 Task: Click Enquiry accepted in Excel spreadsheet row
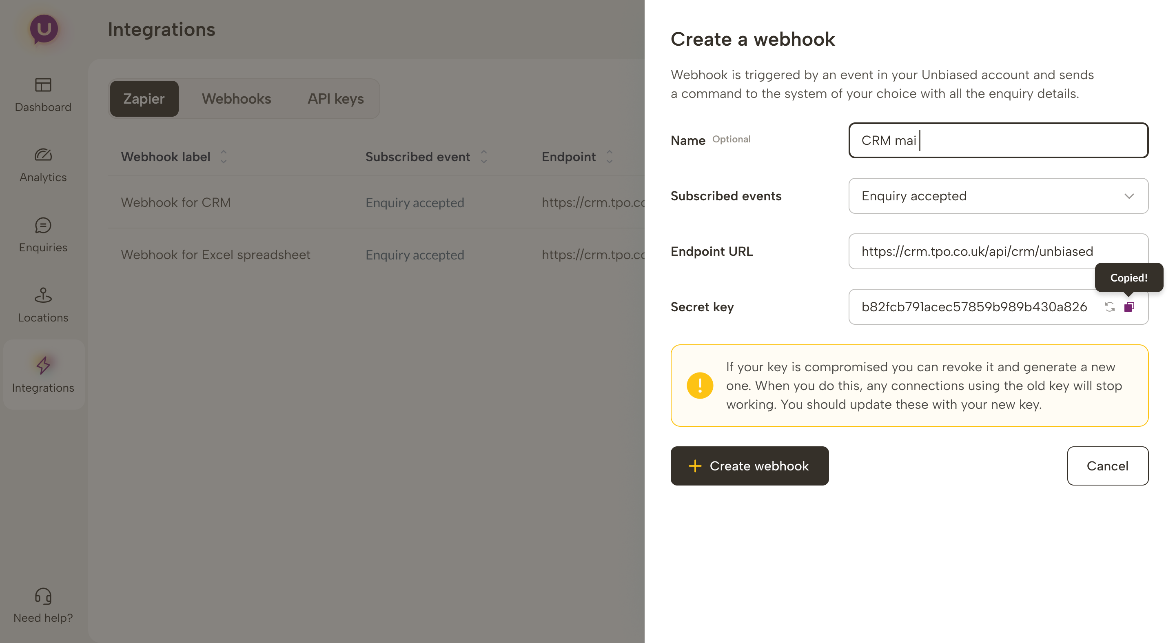(x=415, y=255)
